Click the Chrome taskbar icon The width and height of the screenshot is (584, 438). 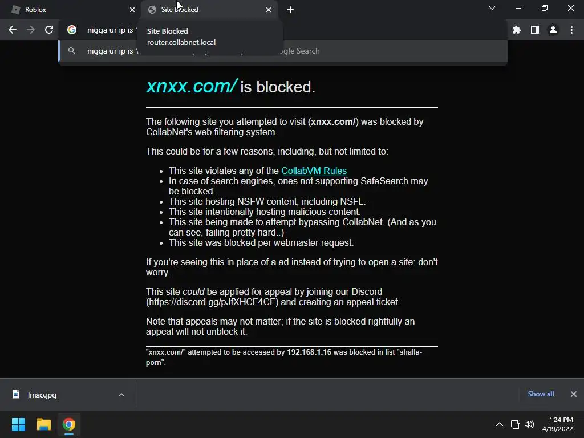click(x=69, y=424)
